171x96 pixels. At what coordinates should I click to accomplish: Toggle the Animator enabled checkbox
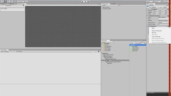click(150, 26)
